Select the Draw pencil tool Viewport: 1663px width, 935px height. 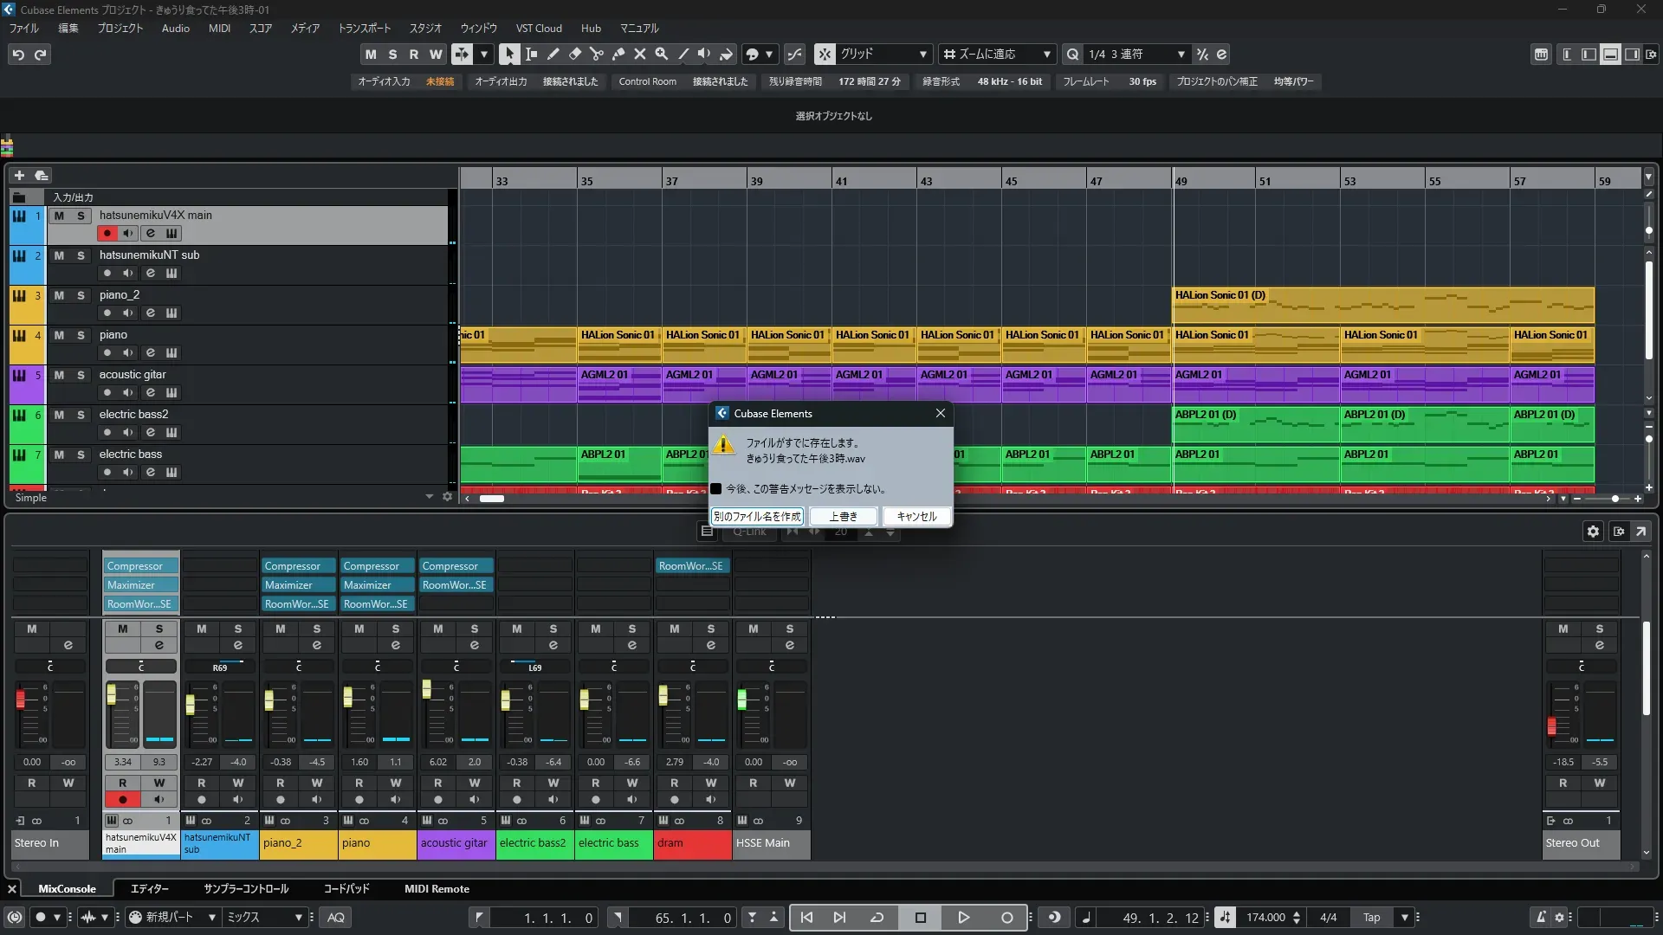553,54
